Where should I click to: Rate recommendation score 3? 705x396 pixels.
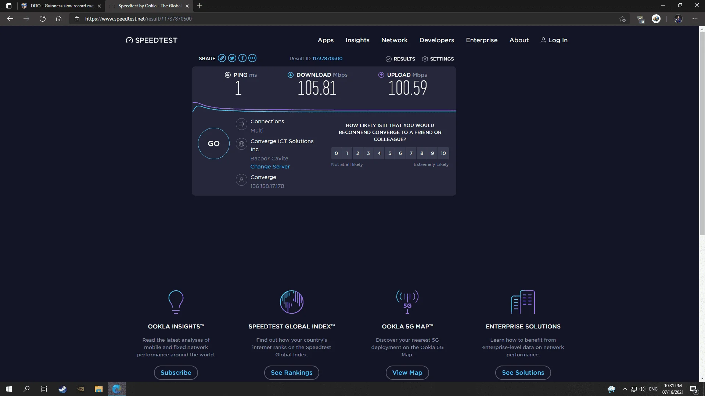click(368, 153)
